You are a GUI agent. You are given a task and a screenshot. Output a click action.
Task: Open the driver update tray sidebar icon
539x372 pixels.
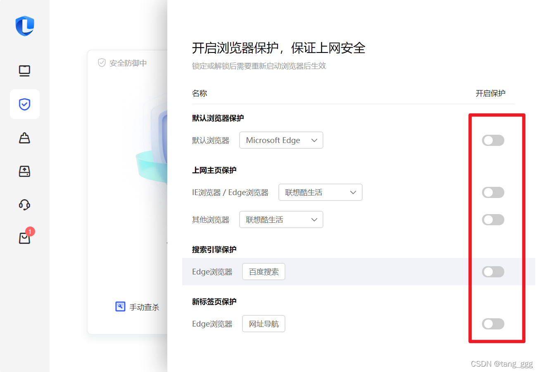point(25,171)
